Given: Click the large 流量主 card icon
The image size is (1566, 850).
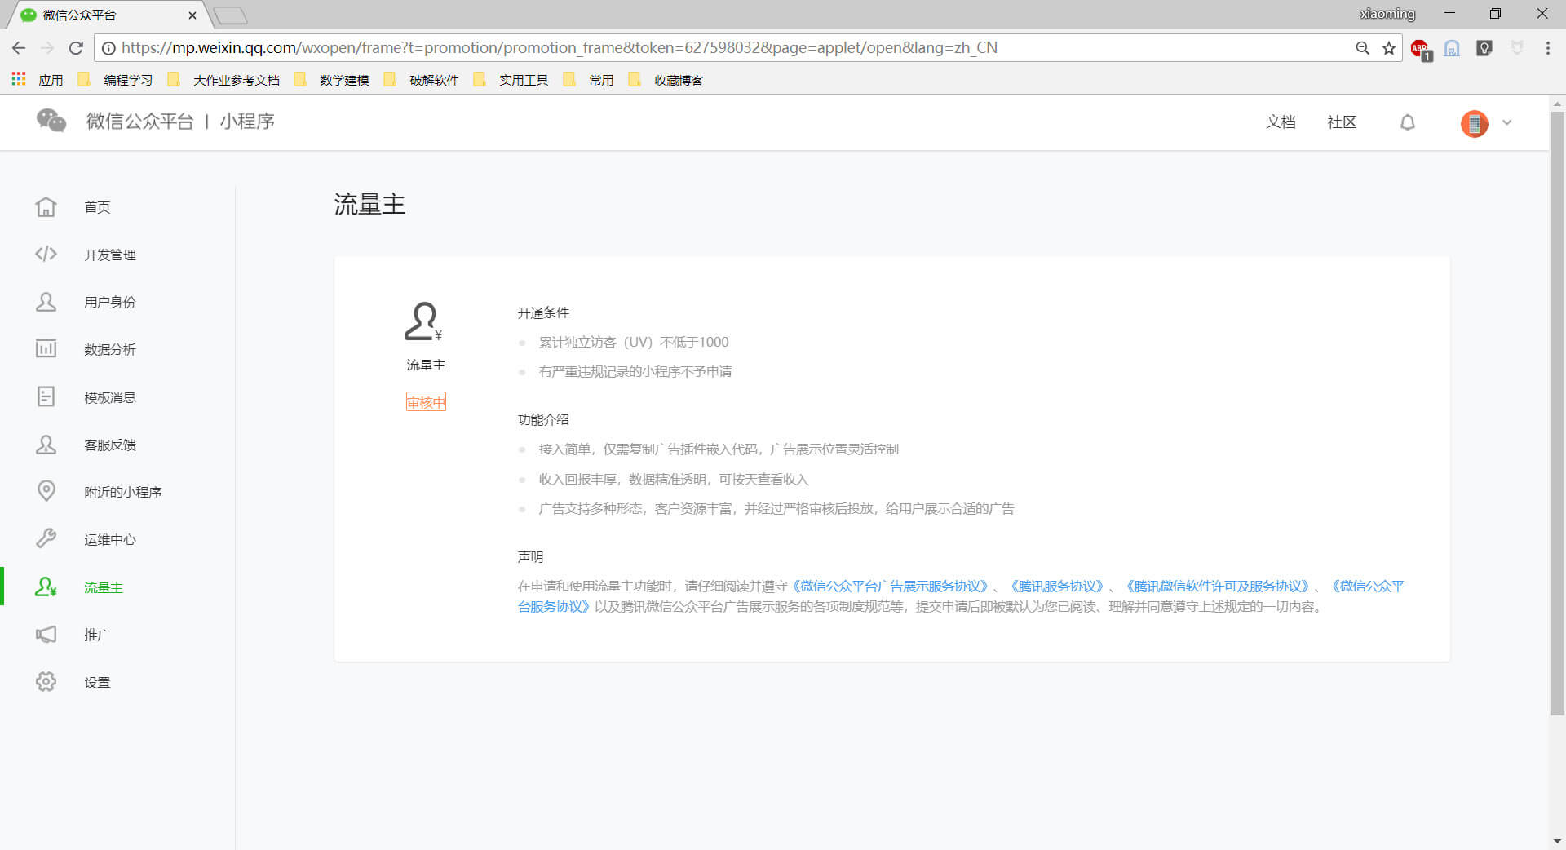Looking at the screenshot, I should 424,321.
